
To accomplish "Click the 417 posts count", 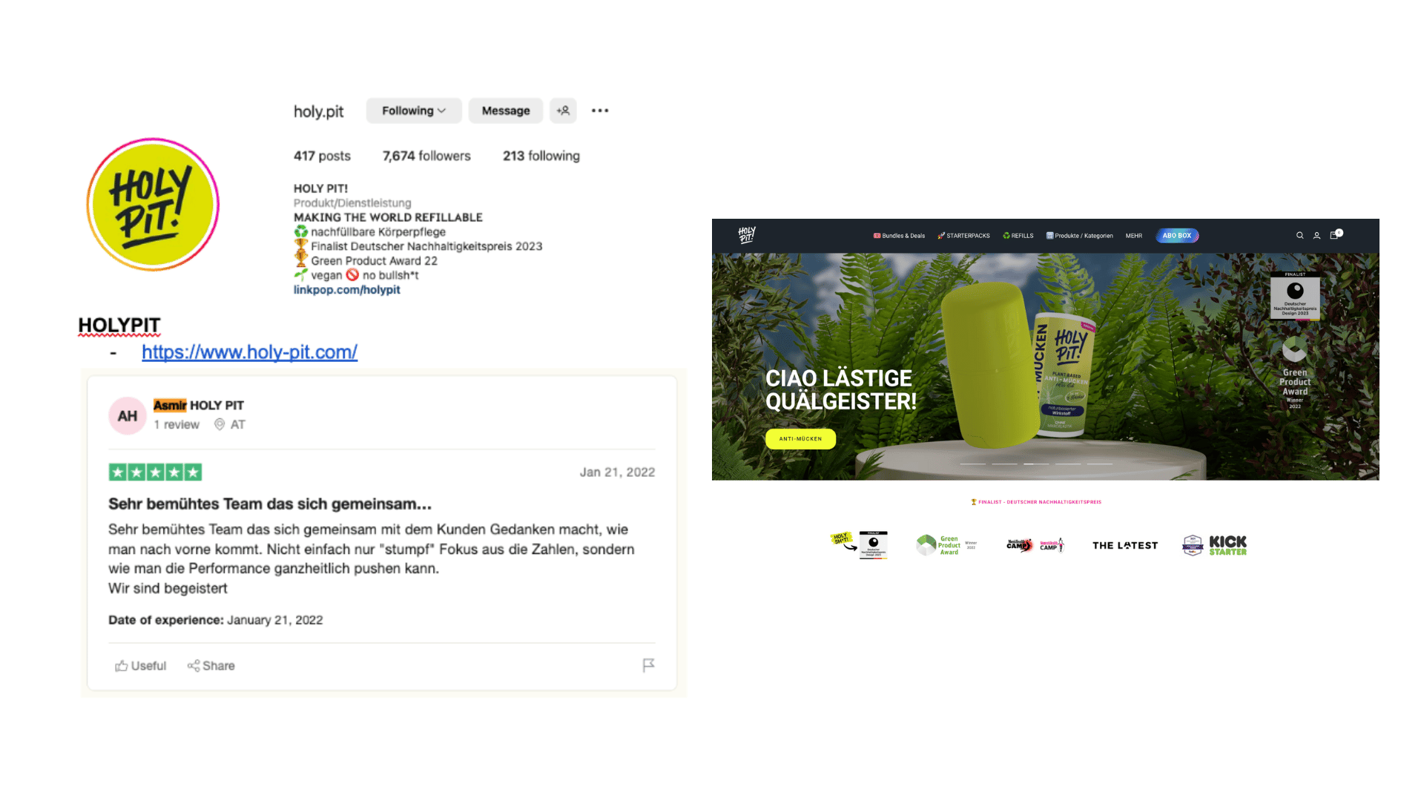I will click(322, 156).
